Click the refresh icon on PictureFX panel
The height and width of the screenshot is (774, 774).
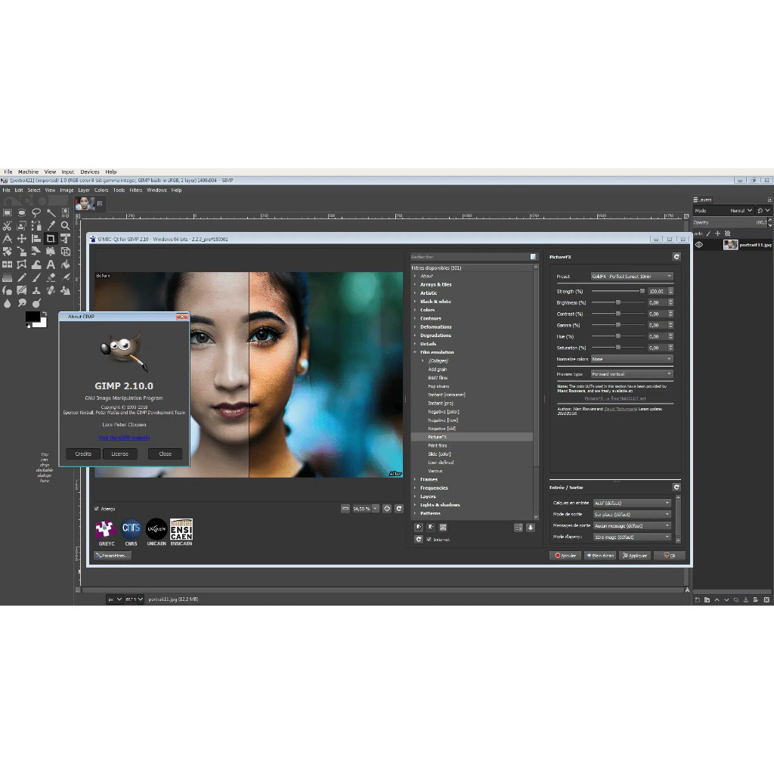[677, 256]
